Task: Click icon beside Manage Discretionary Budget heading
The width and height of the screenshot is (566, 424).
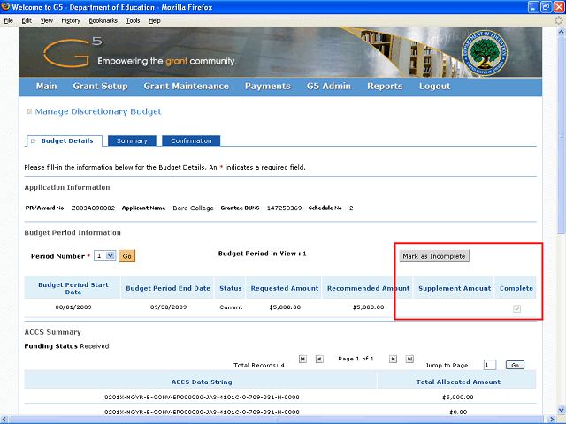Action: point(28,112)
